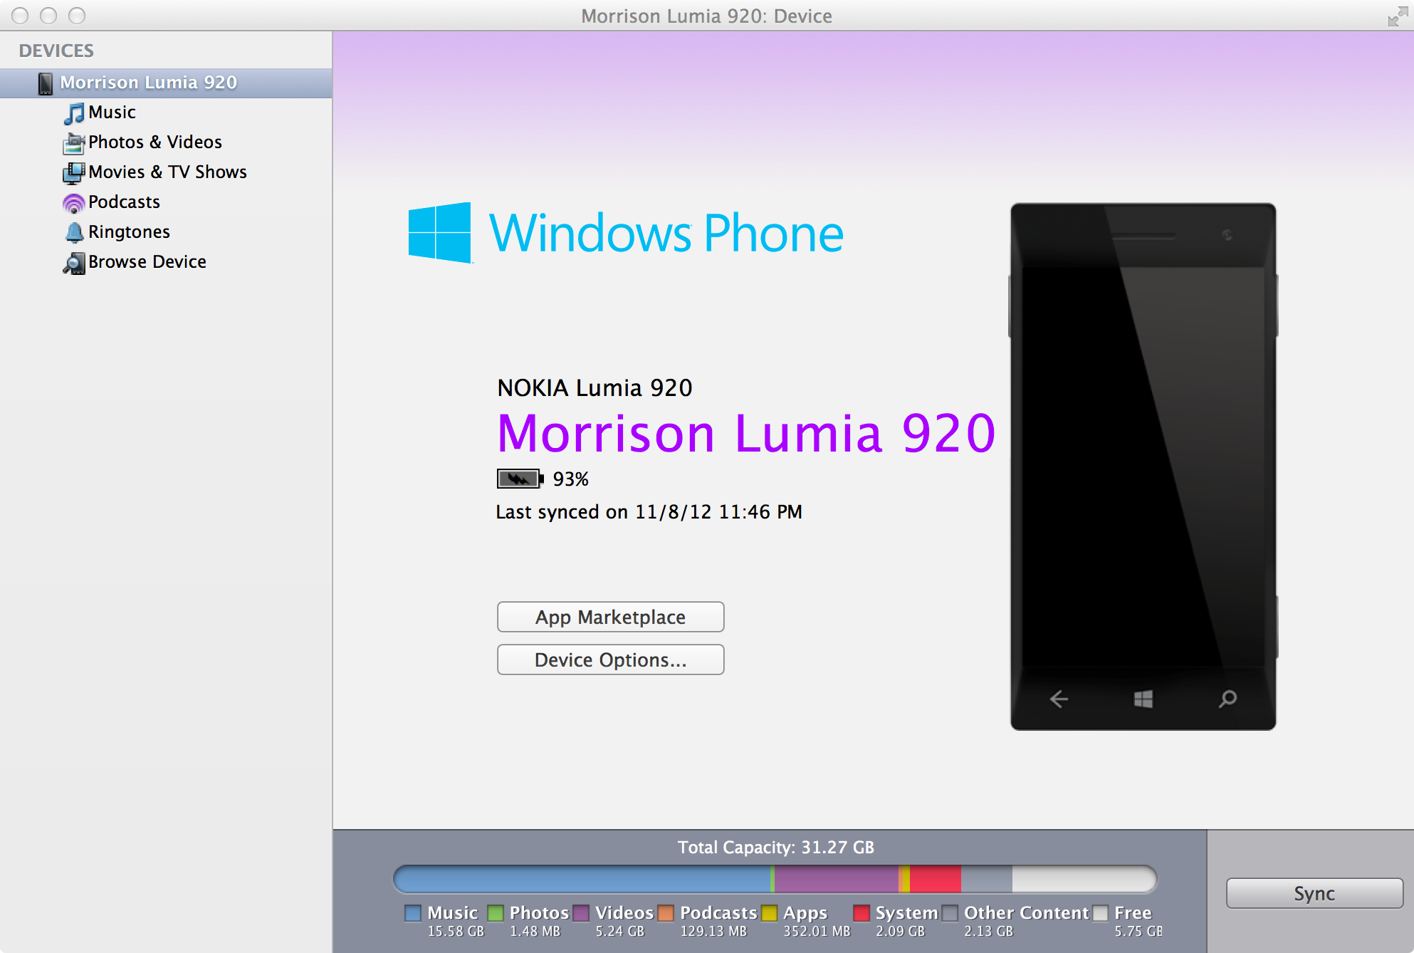This screenshot has width=1414, height=953.
Task: Click the purple Podcasts icon
Action: [74, 203]
